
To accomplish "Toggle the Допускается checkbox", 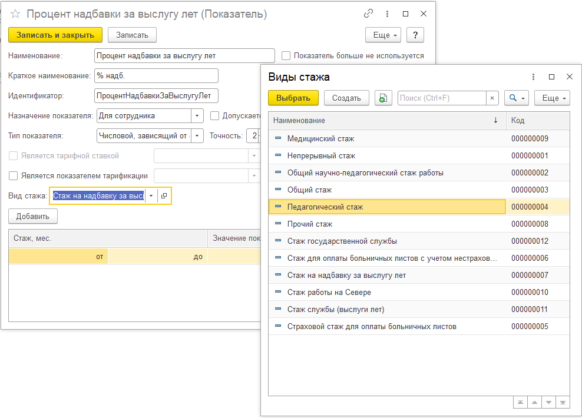I will tap(214, 116).
